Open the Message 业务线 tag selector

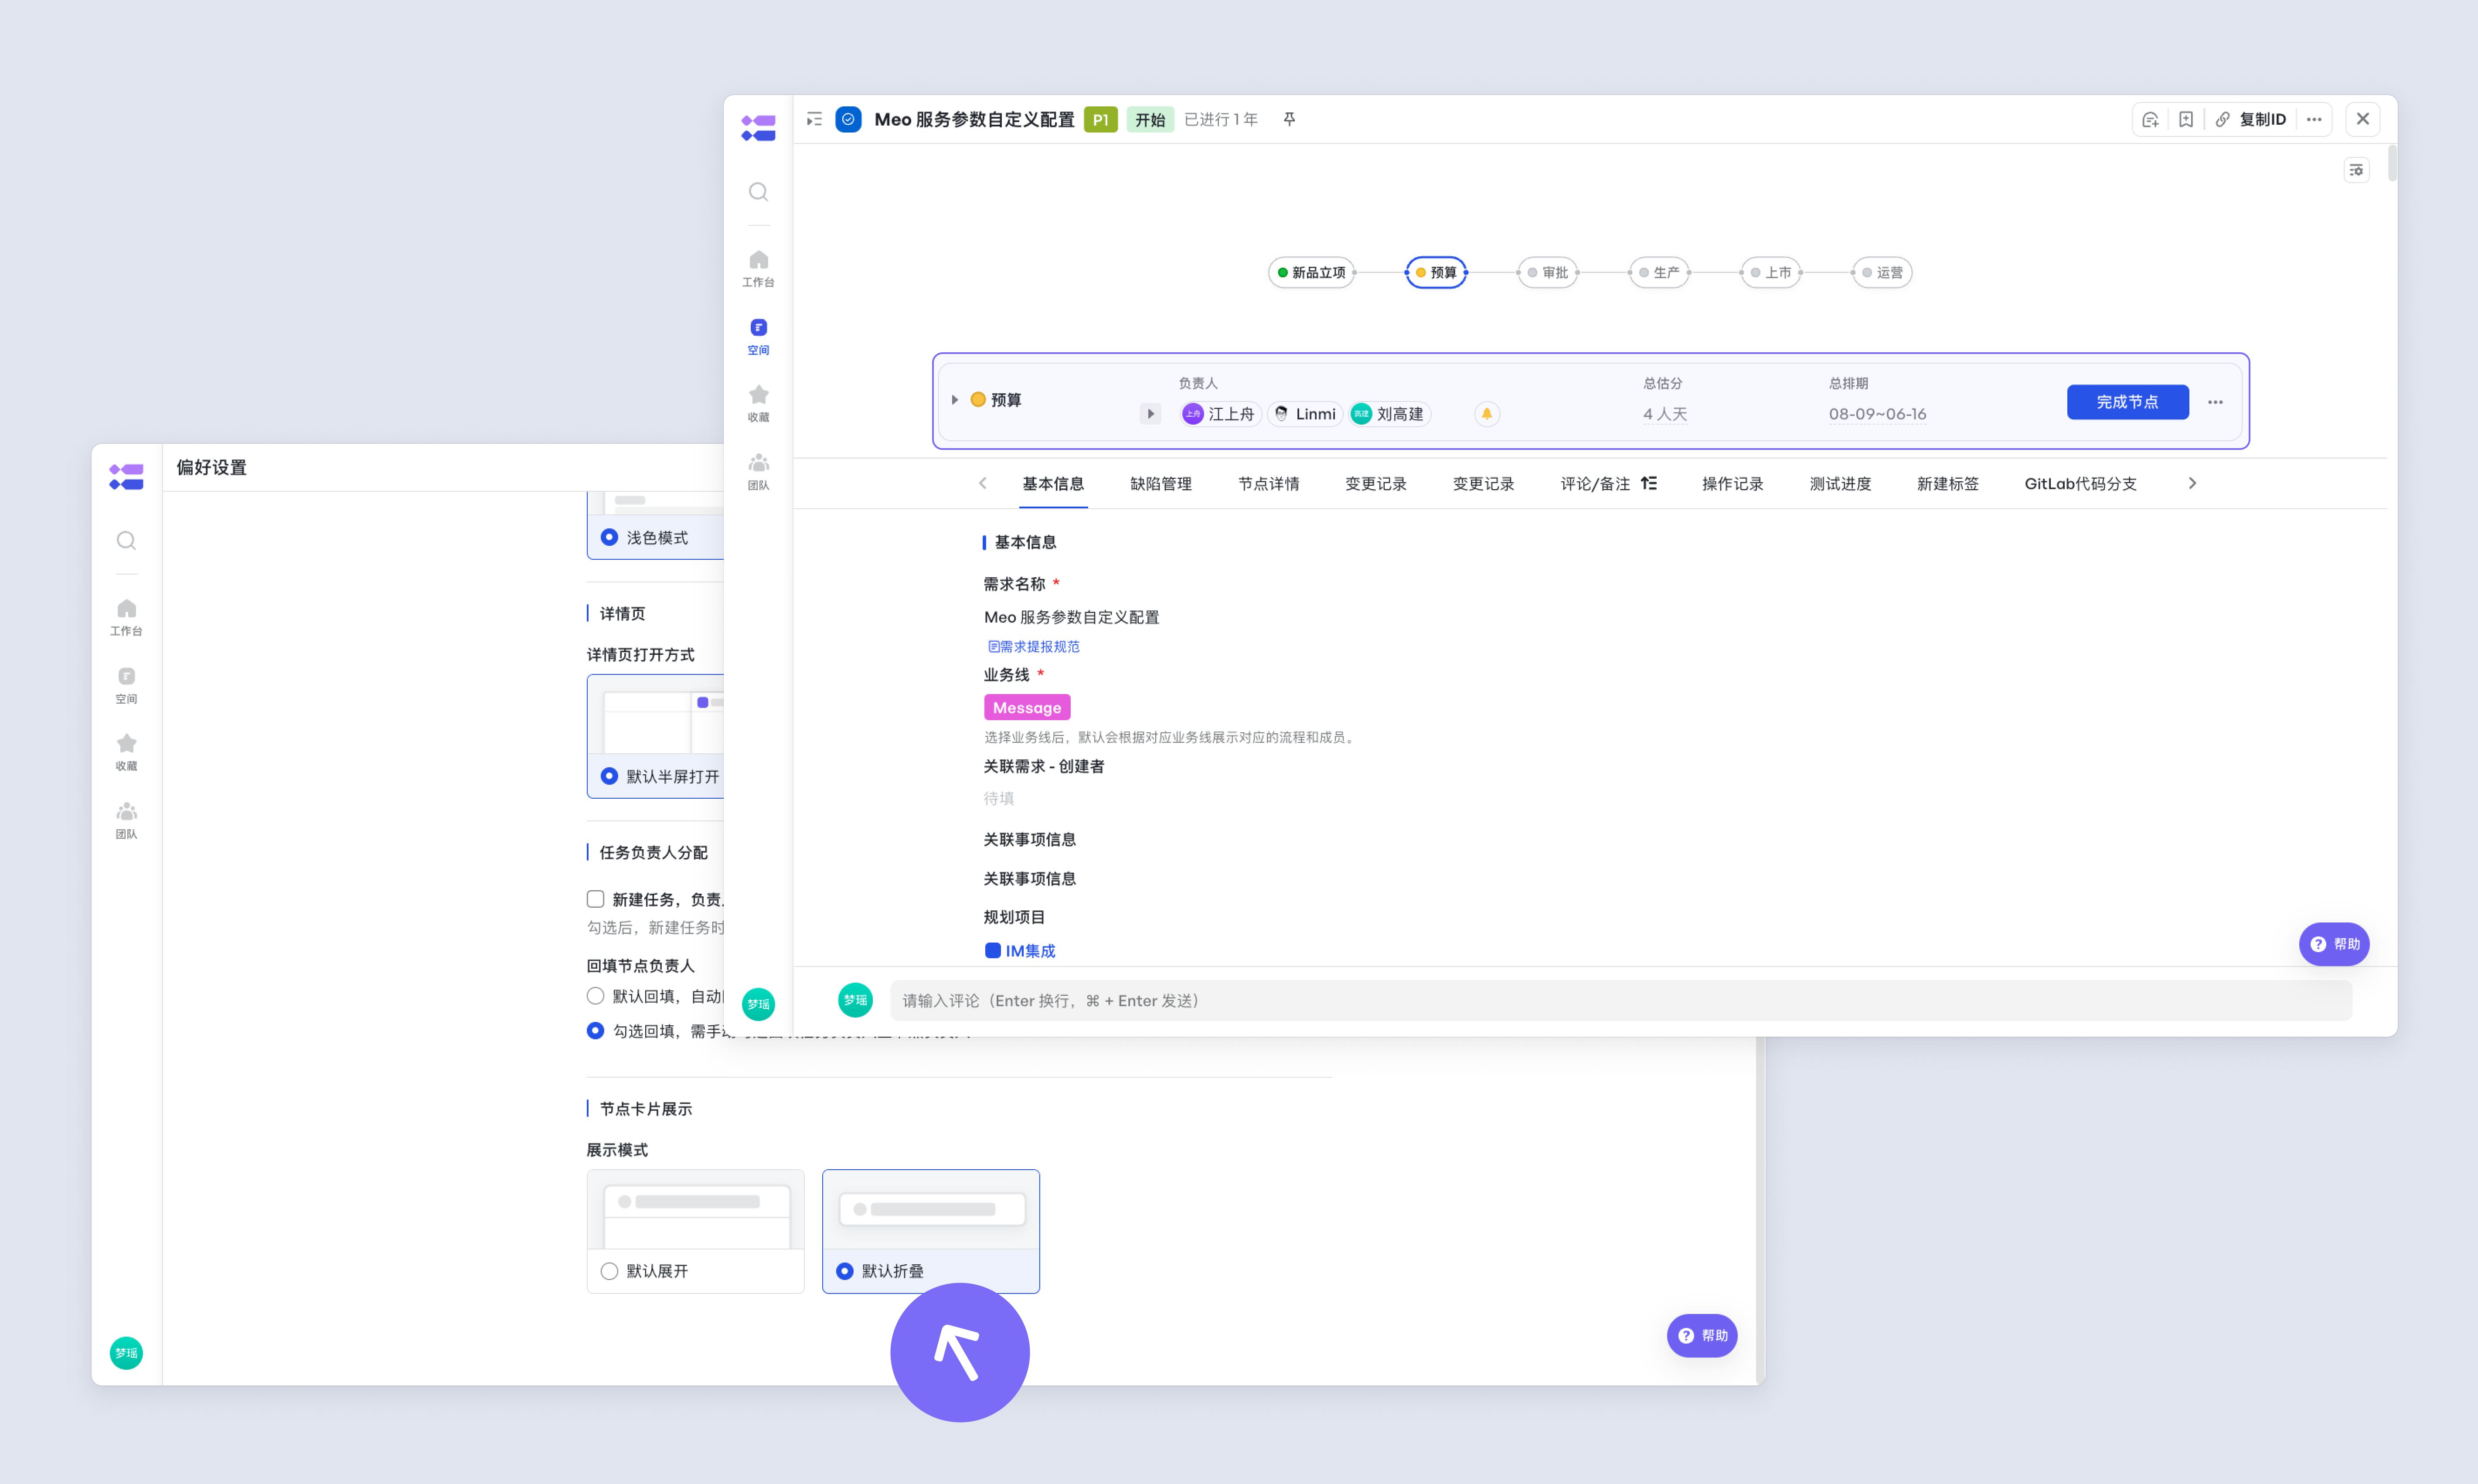(x=1027, y=707)
